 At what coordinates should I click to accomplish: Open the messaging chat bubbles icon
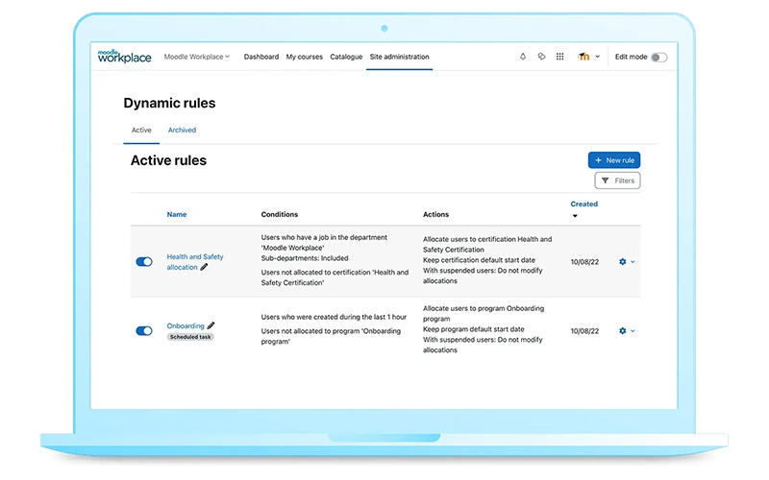[541, 57]
